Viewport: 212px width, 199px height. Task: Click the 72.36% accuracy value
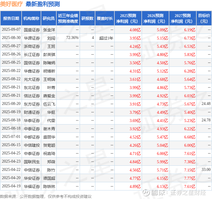[72, 38]
